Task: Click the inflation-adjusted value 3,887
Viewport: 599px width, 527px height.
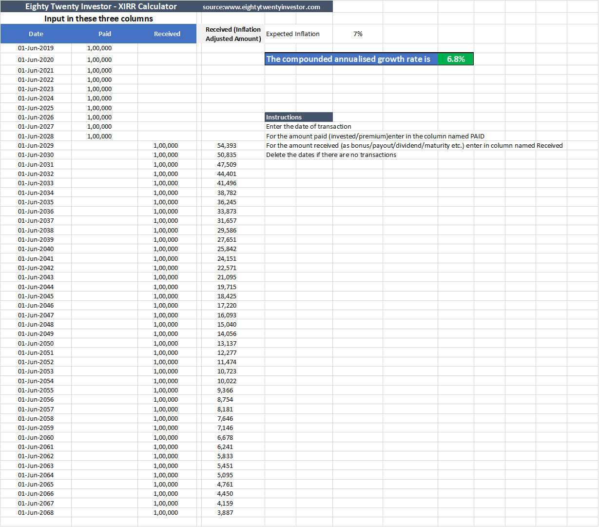Action: pyautogui.click(x=225, y=513)
